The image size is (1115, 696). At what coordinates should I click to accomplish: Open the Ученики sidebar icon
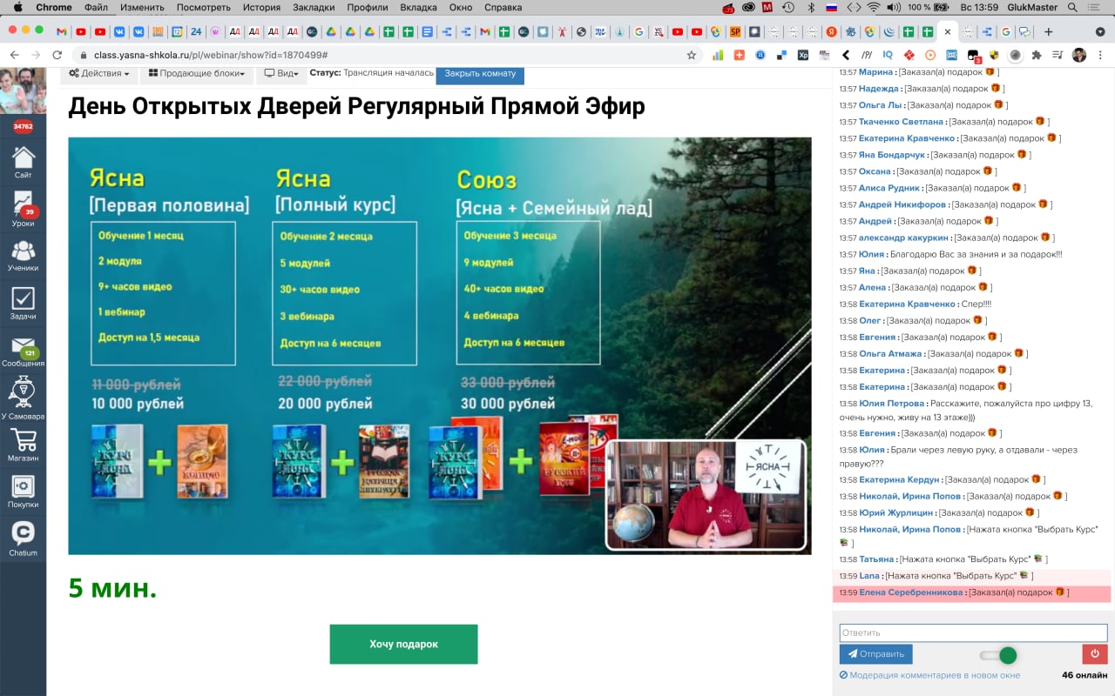[23, 256]
